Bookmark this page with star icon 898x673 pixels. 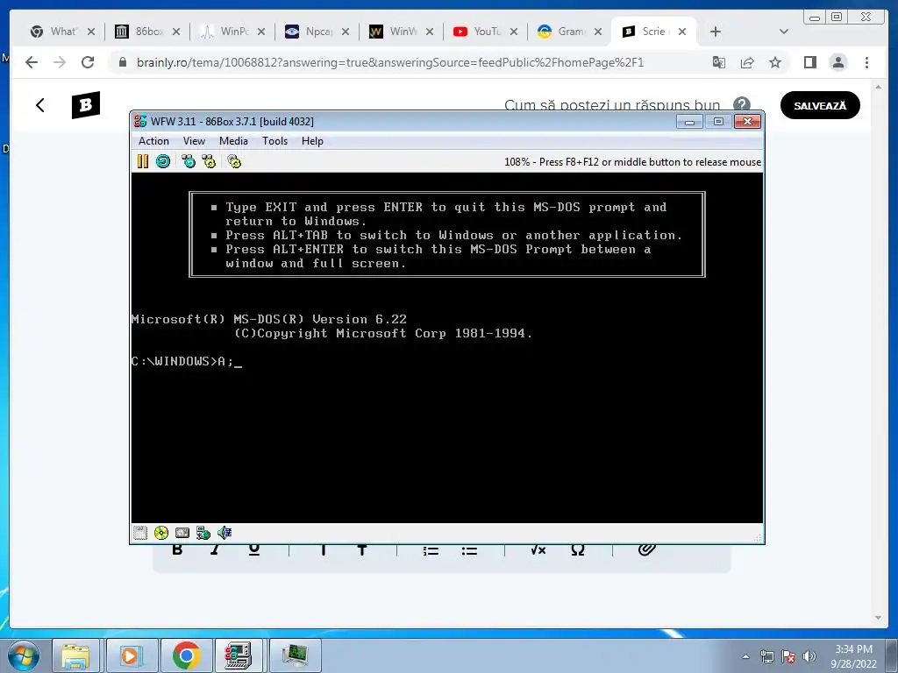pyautogui.click(x=775, y=62)
